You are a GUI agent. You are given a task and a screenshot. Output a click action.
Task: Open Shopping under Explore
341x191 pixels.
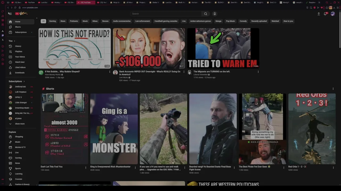(x=21, y=137)
